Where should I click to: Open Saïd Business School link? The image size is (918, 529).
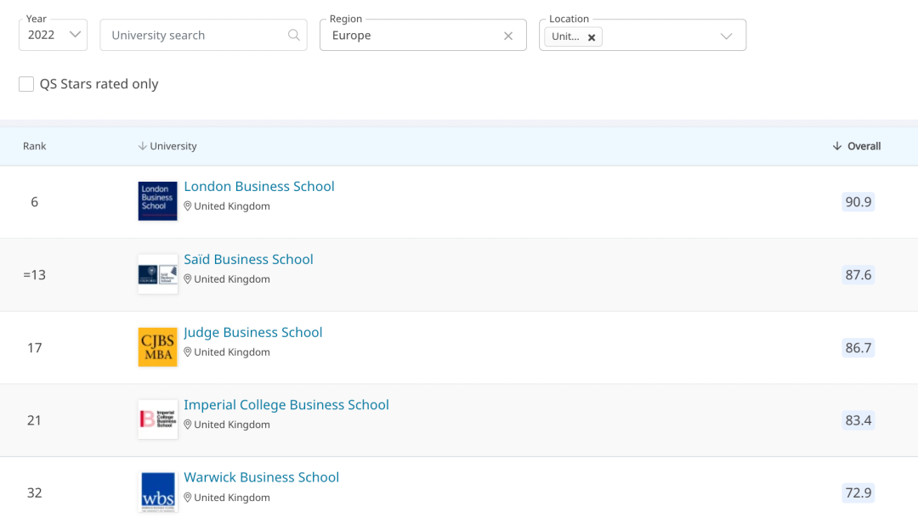pyautogui.click(x=248, y=260)
